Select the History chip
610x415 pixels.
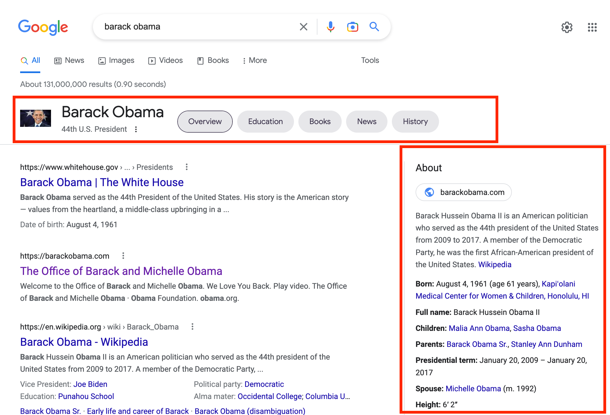click(x=415, y=122)
